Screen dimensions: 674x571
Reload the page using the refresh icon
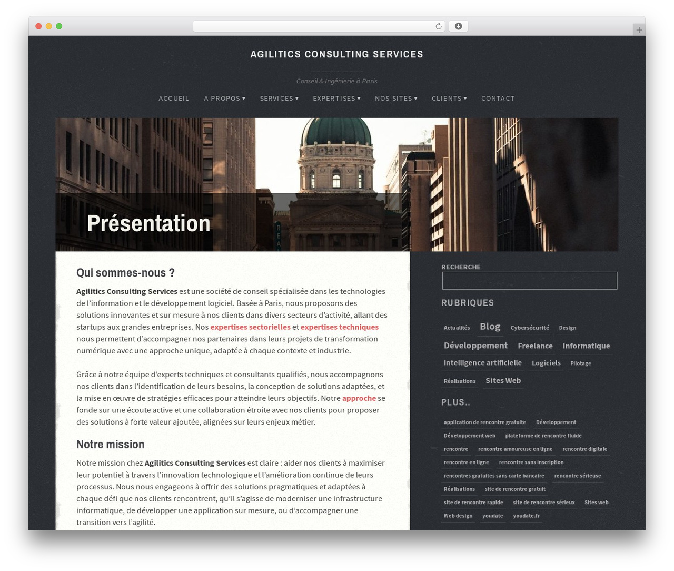pyautogui.click(x=439, y=26)
